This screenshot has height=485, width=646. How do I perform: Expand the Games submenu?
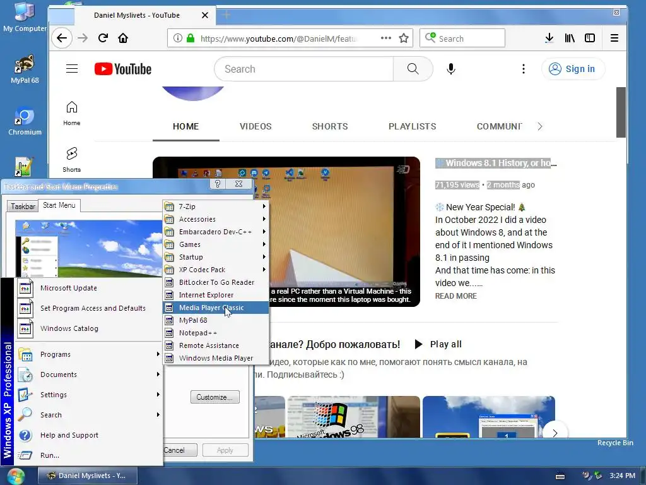(x=216, y=244)
